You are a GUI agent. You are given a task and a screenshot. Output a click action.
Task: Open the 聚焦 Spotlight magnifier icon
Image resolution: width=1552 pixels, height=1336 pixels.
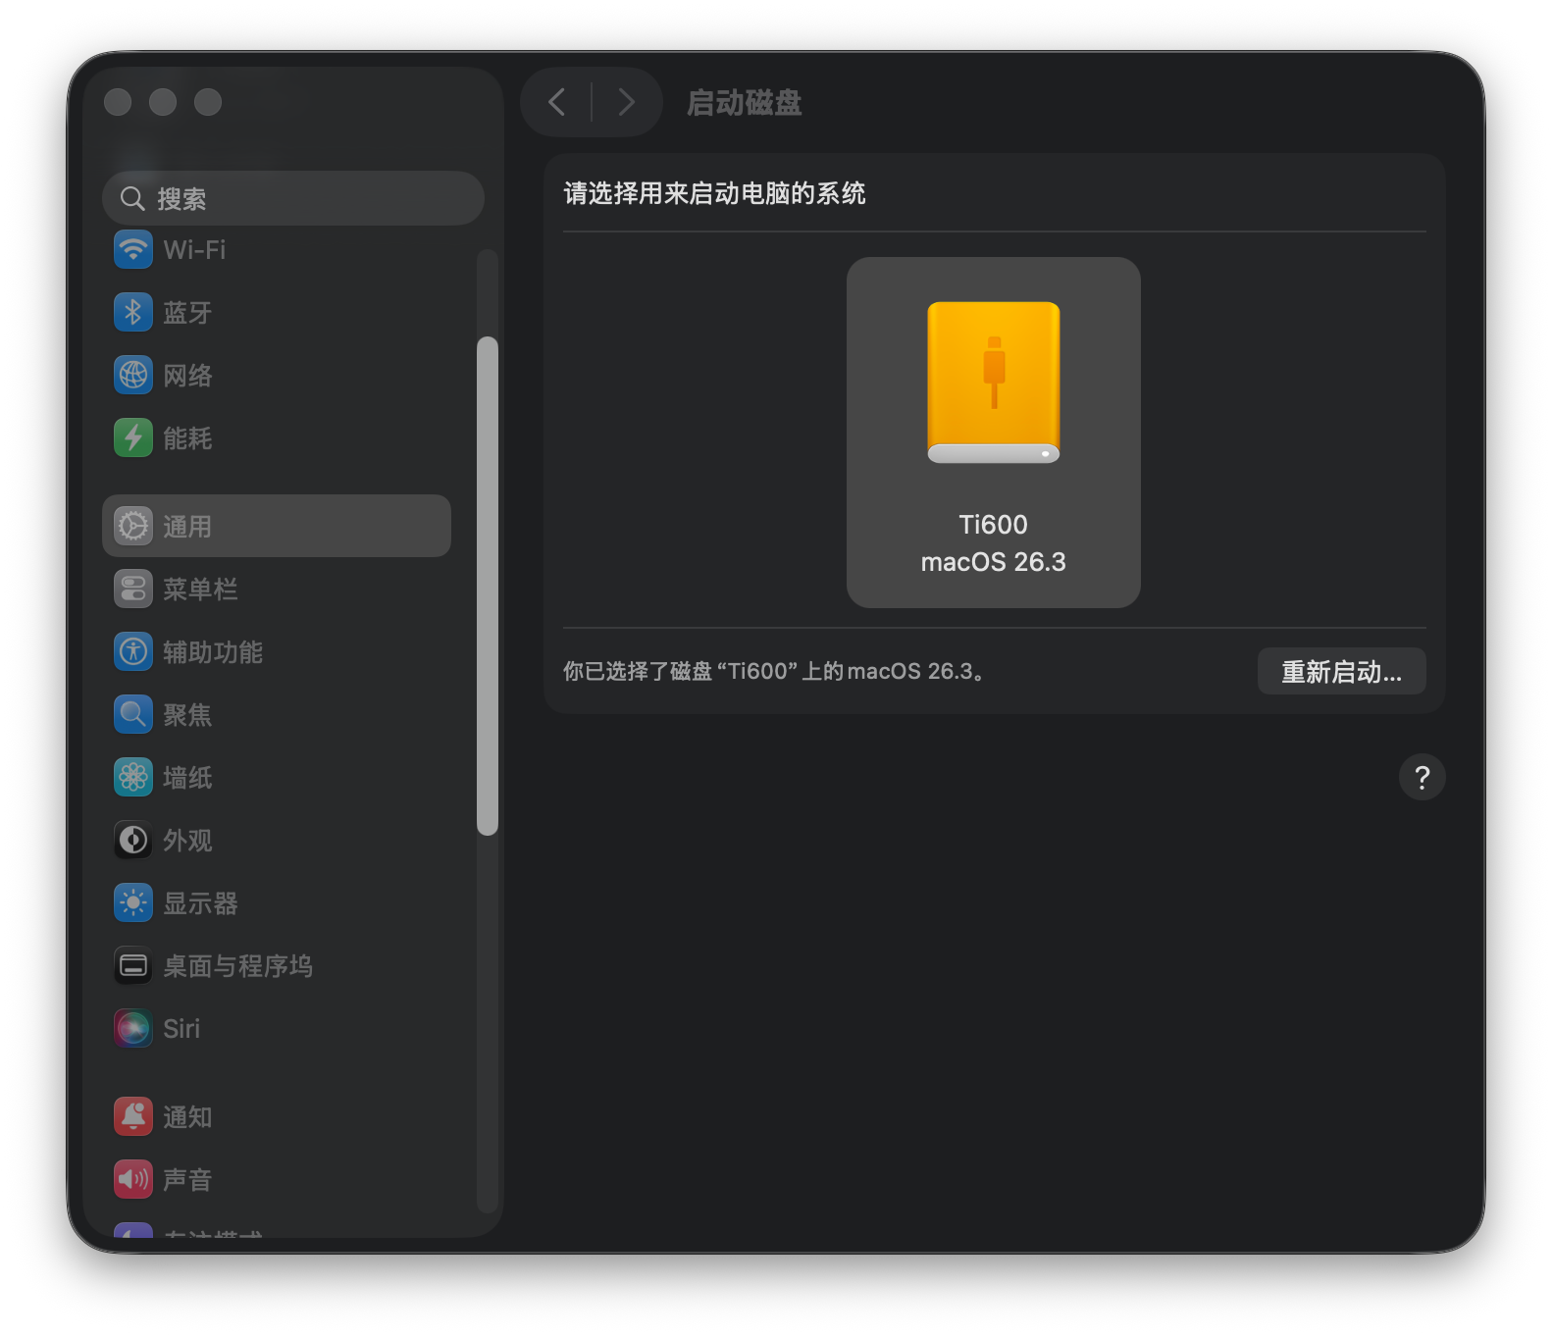pos(133,715)
